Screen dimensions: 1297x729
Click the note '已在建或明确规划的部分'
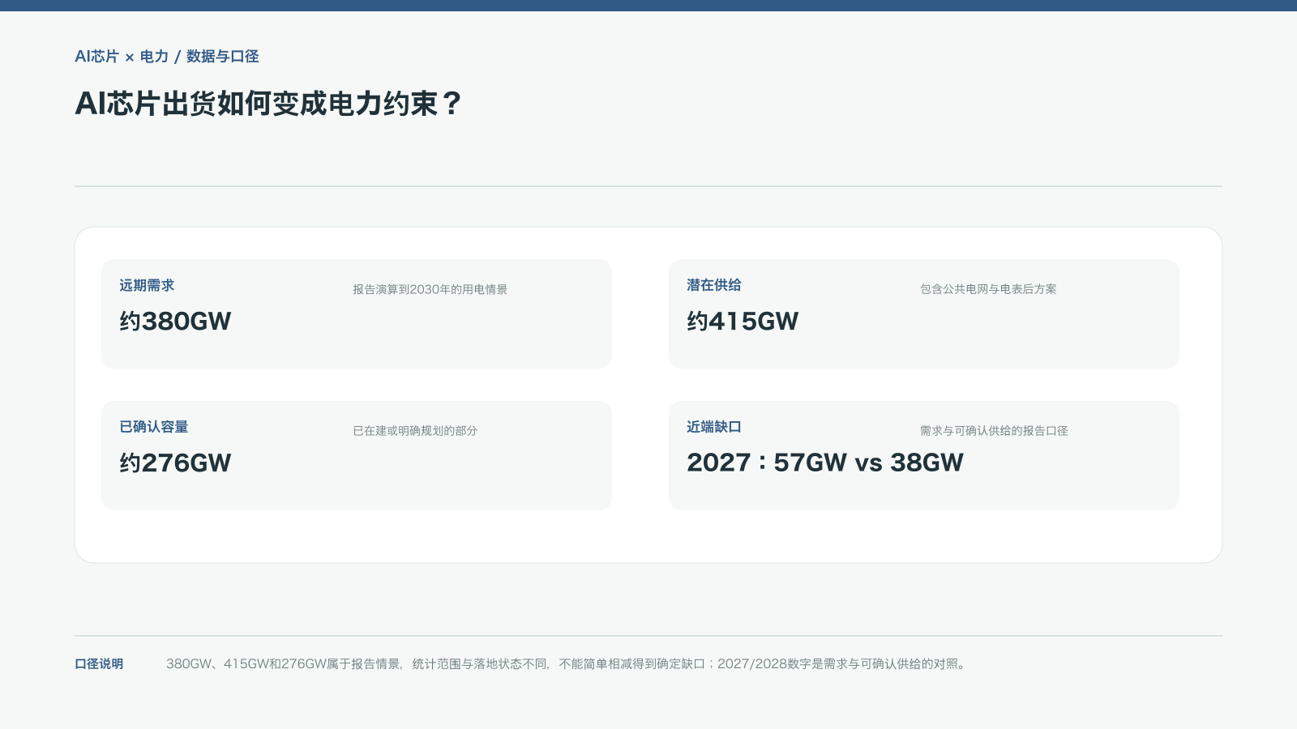[x=415, y=431]
